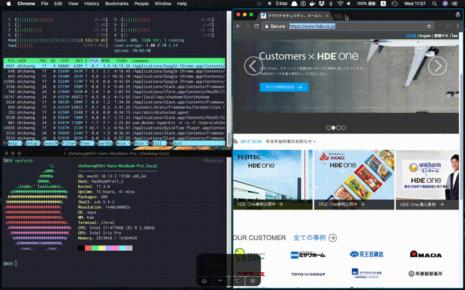Screen dimensions: 465x290
Task: Open the Apple menu
Action: (9, 3)
